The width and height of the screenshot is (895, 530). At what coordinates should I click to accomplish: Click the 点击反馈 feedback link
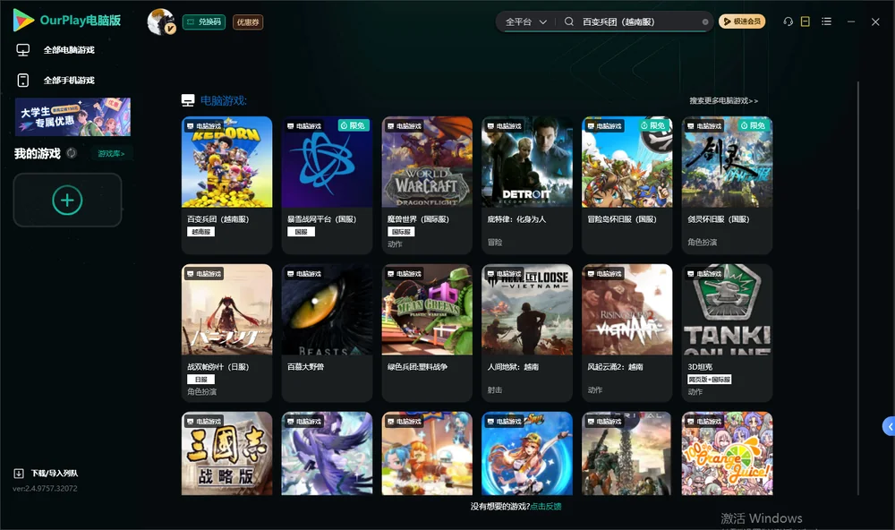(546, 506)
